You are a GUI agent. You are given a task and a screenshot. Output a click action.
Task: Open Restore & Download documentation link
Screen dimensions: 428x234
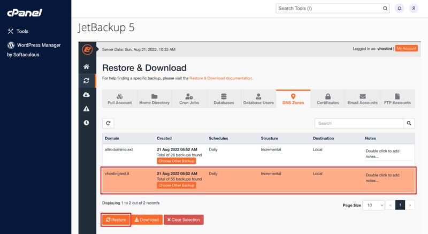pyautogui.click(x=220, y=78)
